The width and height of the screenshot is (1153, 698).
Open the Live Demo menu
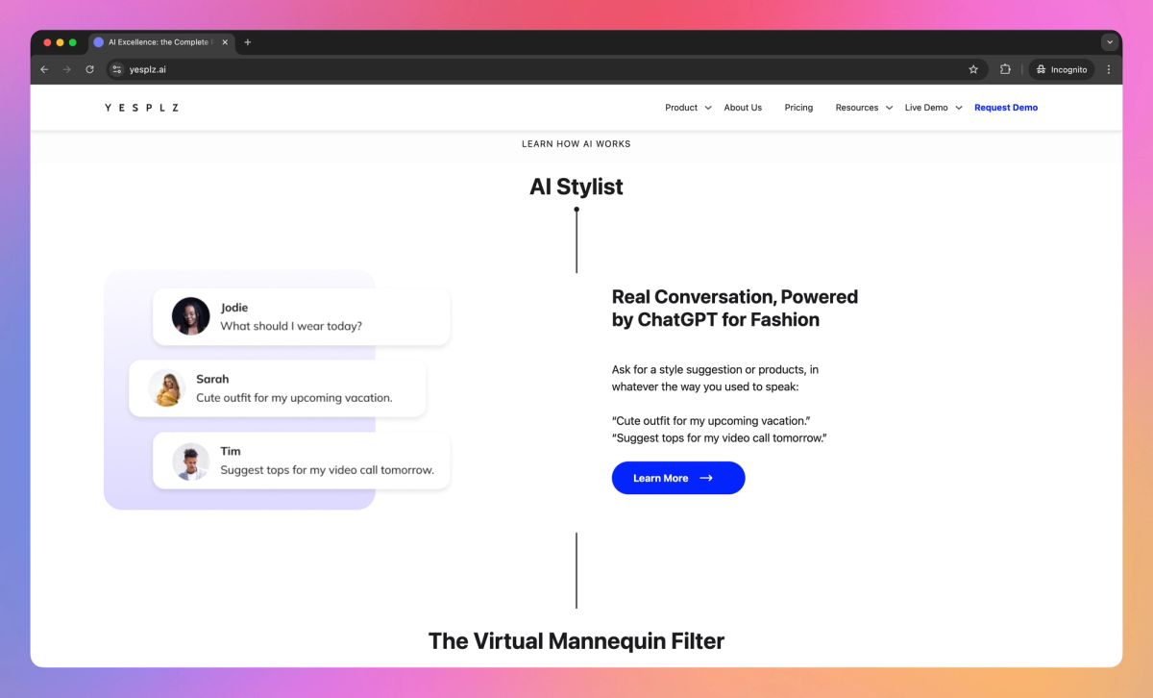[926, 108]
